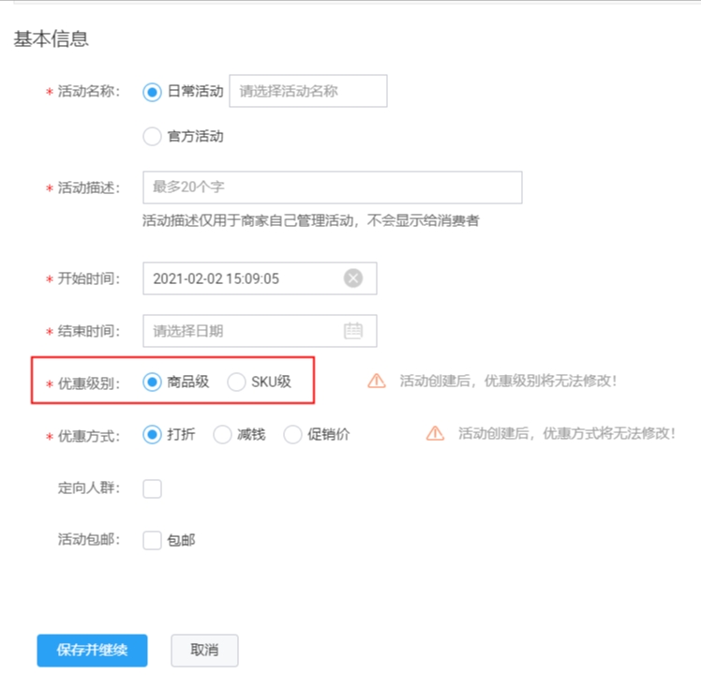Open the calendar icon in end time field
The width and height of the screenshot is (701, 675).
(x=353, y=331)
